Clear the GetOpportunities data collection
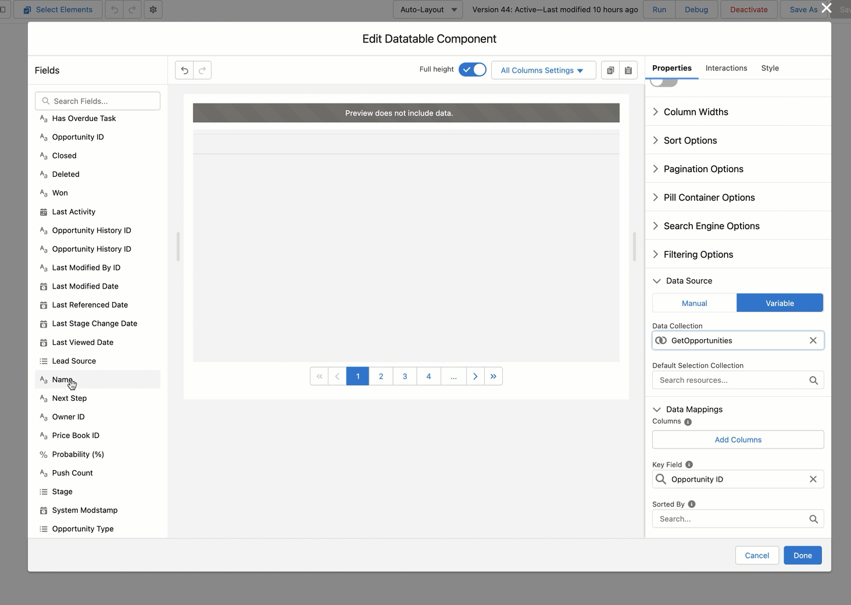This screenshot has height=605, width=851. 813,341
